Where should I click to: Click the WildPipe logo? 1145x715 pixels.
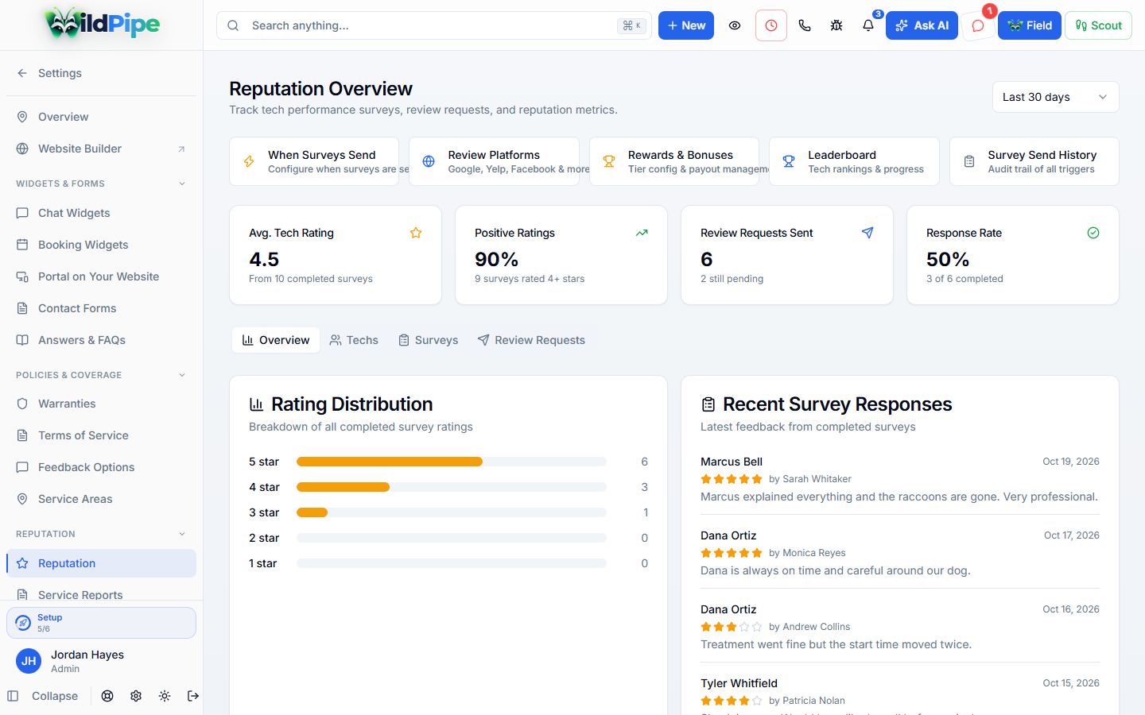(x=102, y=24)
